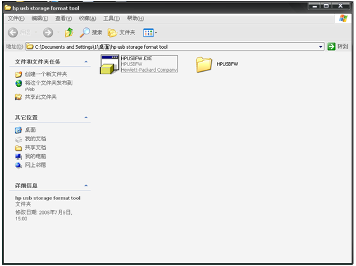
Task: Click the Desktop icon in Other Places
Action: pyautogui.click(x=18, y=130)
